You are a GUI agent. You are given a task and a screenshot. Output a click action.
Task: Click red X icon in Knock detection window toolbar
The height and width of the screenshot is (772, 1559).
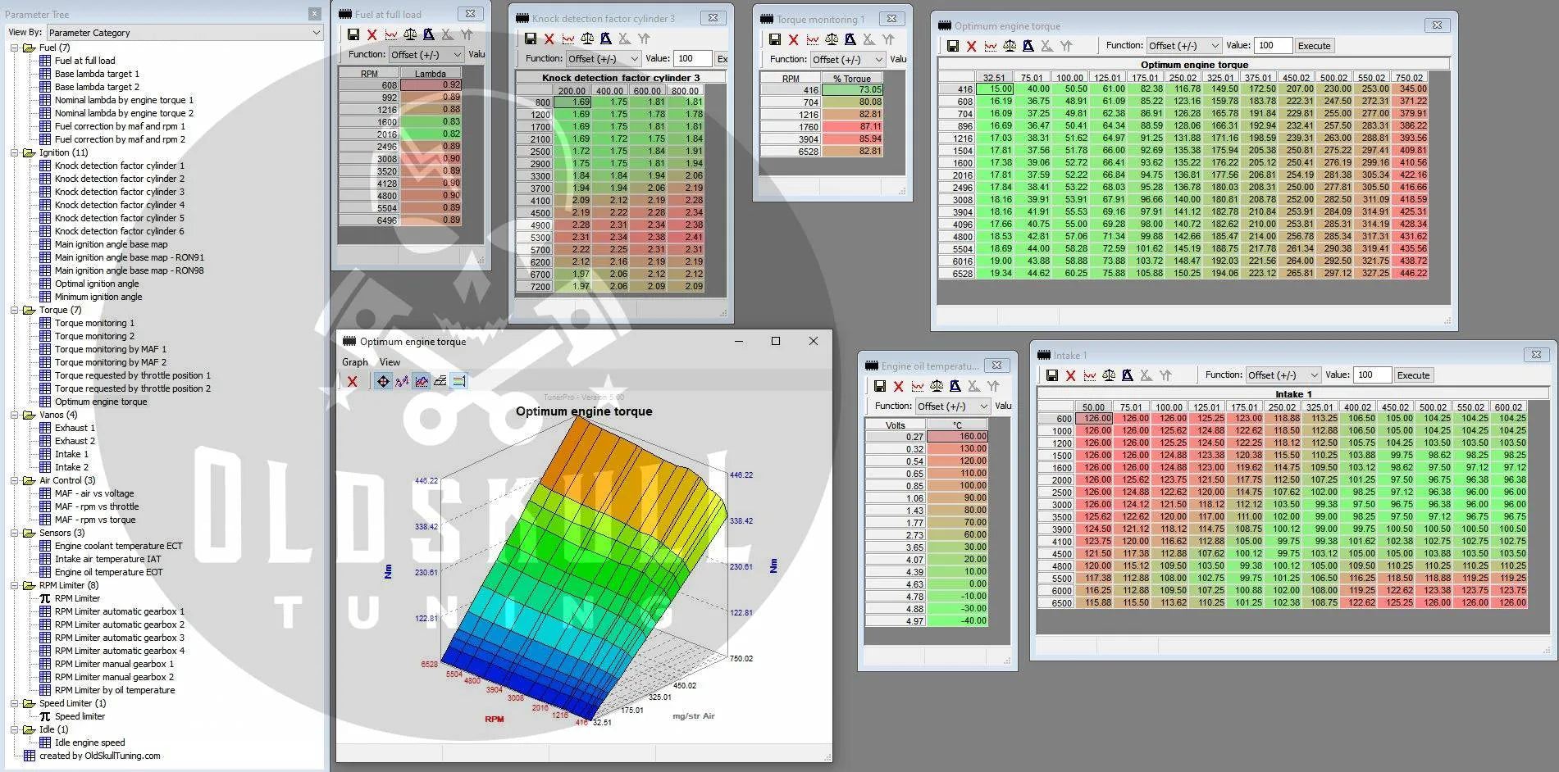click(x=549, y=39)
